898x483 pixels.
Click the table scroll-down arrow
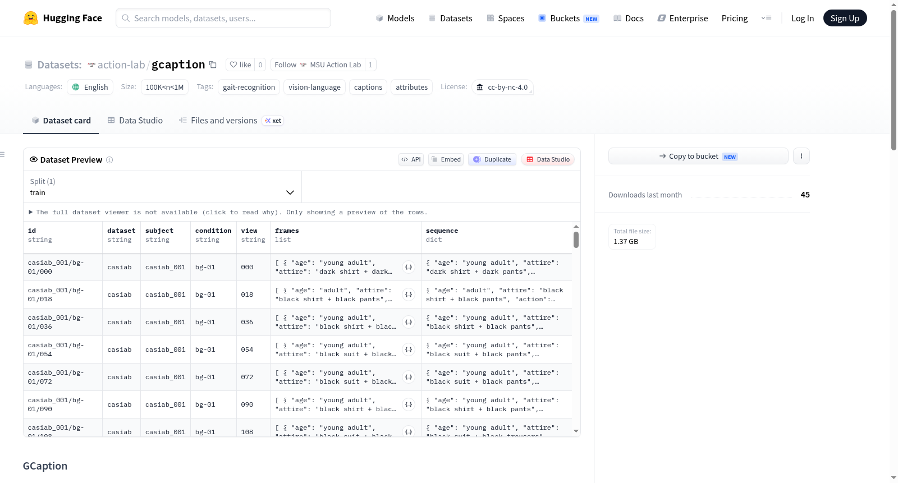[x=576, y=431]
